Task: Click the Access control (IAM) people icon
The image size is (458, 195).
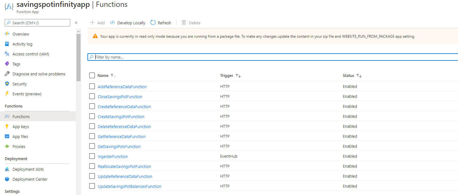Action: [7, 54]
